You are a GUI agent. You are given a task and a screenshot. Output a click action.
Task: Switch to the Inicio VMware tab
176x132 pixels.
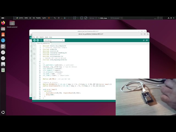(x=92, y=18)
